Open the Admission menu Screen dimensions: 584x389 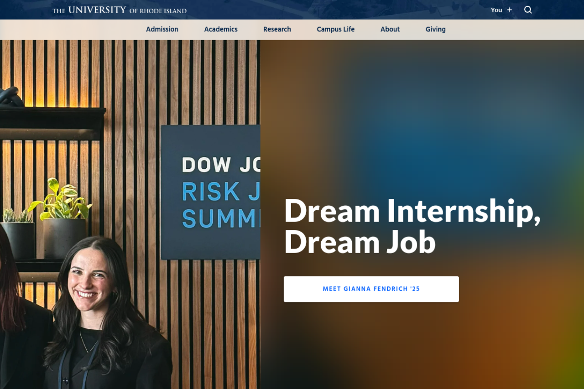pyautogui.click(x=162, y=29)
